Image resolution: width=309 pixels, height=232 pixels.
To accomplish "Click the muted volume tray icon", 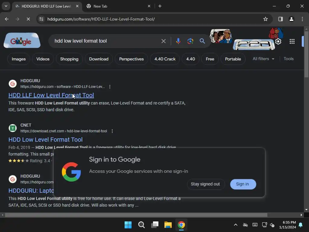I will click(x=272, y=225).
